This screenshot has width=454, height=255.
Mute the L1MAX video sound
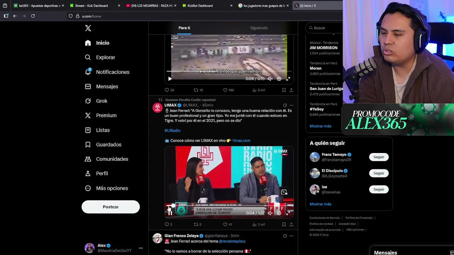[270, 213]
